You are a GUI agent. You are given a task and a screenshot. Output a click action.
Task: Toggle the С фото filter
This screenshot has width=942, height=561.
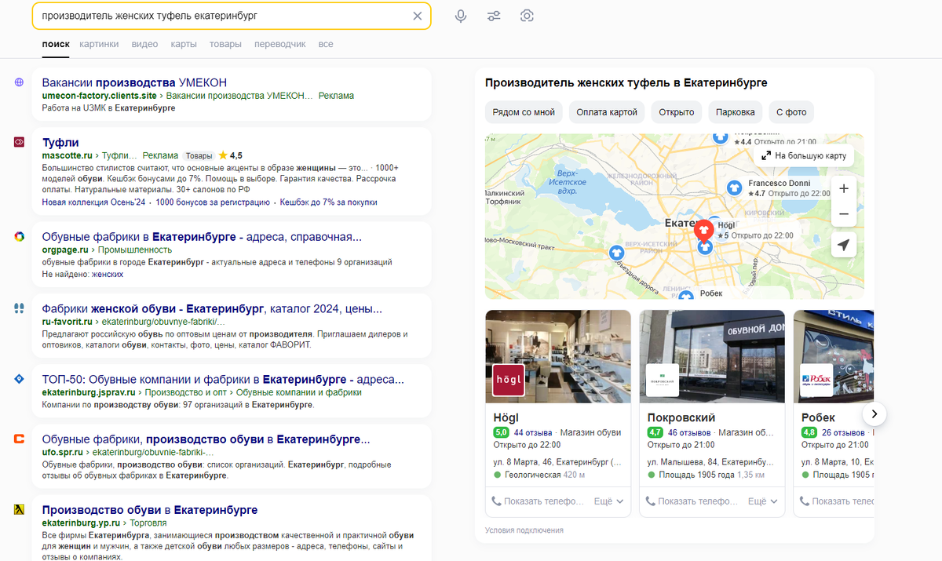pyautogui.click(x=791, y=112)
